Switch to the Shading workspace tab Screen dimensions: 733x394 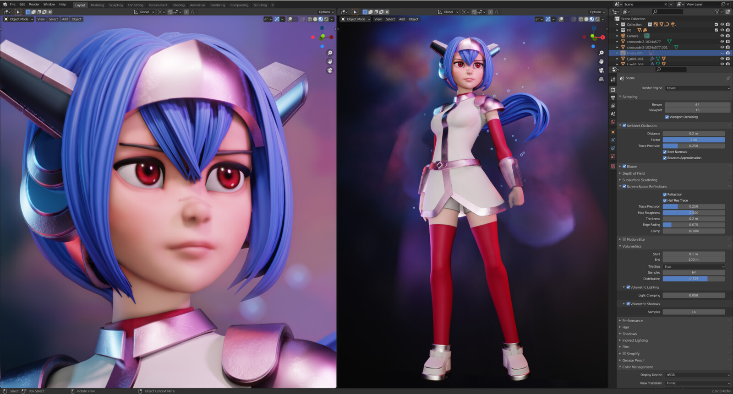coord(179,5)
